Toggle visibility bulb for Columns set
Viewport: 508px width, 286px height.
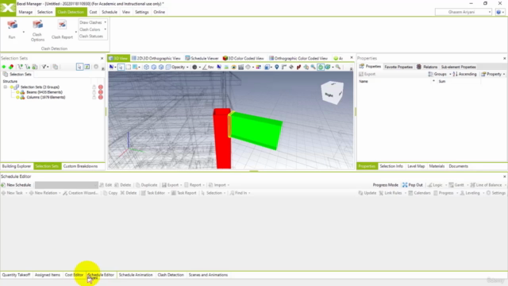pyautogui.click(x=17, y=97)
